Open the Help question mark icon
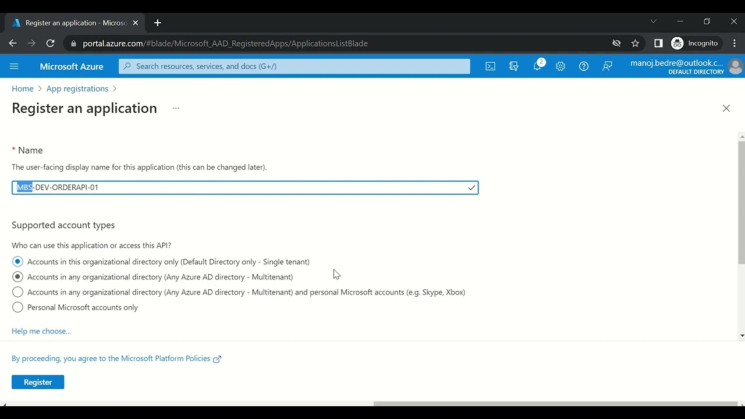The width and height of the screenshot is (745, 419). tap(584, 66)
